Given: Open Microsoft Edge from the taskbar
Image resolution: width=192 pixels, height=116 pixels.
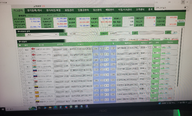Looking at the screenshot, I should pyautogui.click(x=55, y=107).
